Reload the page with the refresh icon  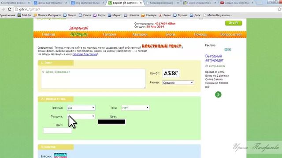pos(10,9)
